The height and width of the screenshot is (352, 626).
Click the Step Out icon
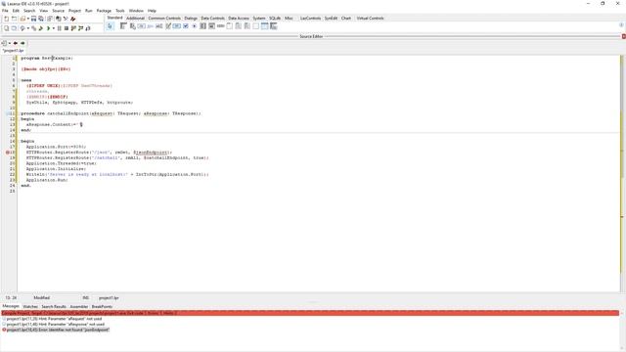pyautogui.click(x=88, y=28)
